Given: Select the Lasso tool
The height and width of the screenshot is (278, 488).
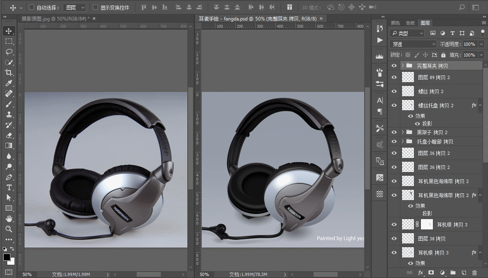Looking at the screenshot, I should tap(8, 52).
